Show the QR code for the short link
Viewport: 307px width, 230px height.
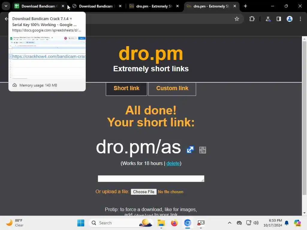203,150
